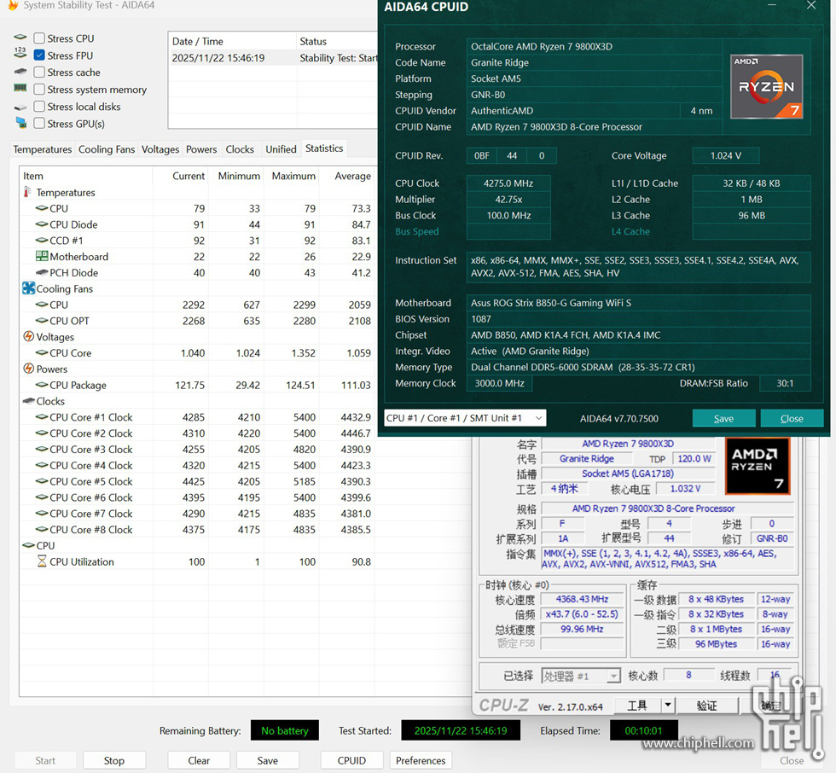Viewport: 836px width, 773px height.
Task: Click the CPU Utilization hourglass icon
Action: (42, 562)
